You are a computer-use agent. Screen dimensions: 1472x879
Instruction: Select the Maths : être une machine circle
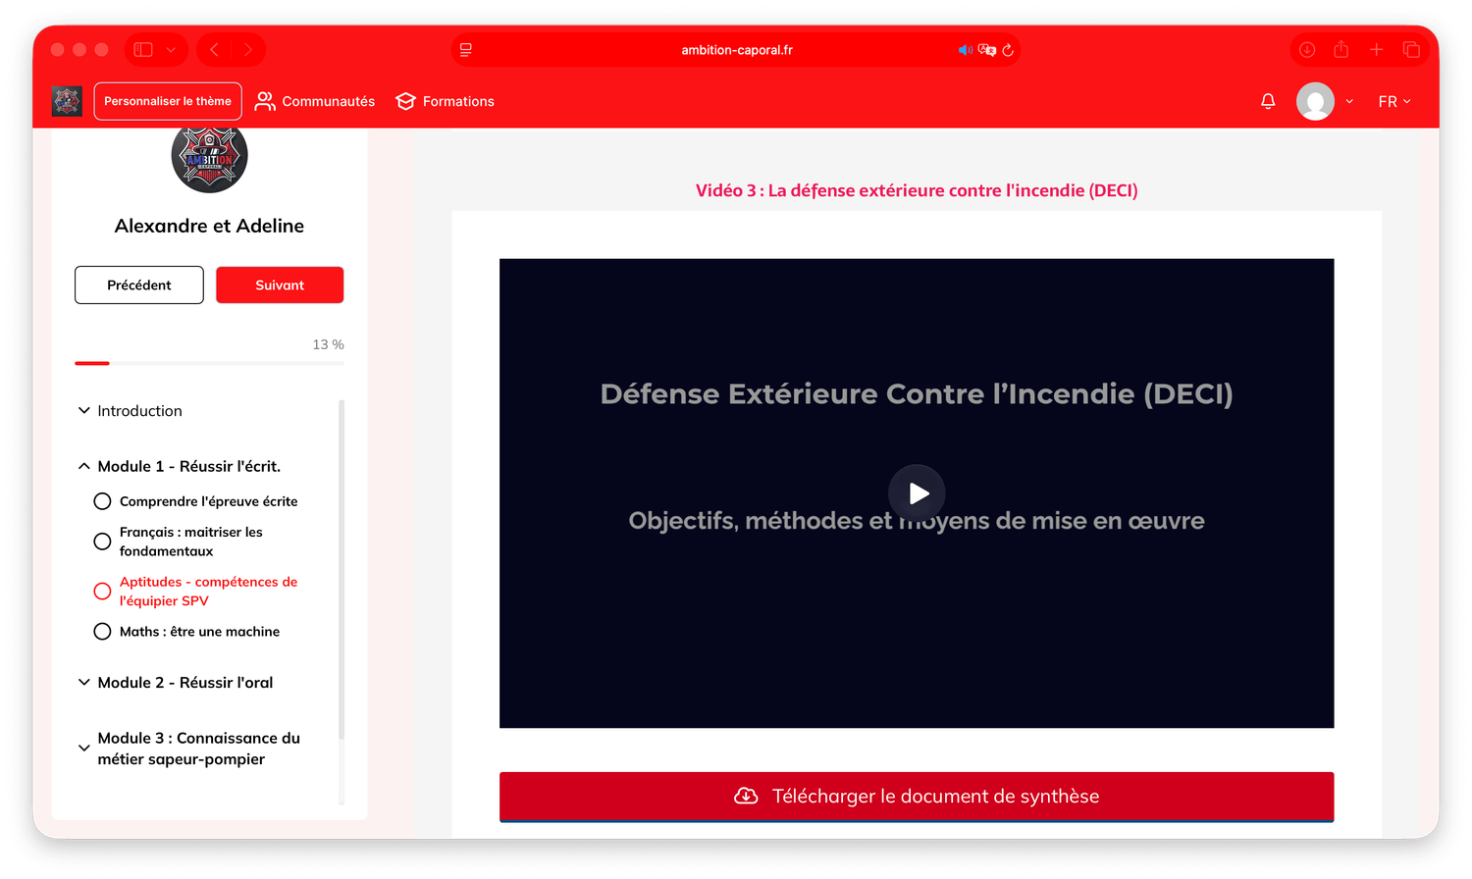click(x=102, y=632)
